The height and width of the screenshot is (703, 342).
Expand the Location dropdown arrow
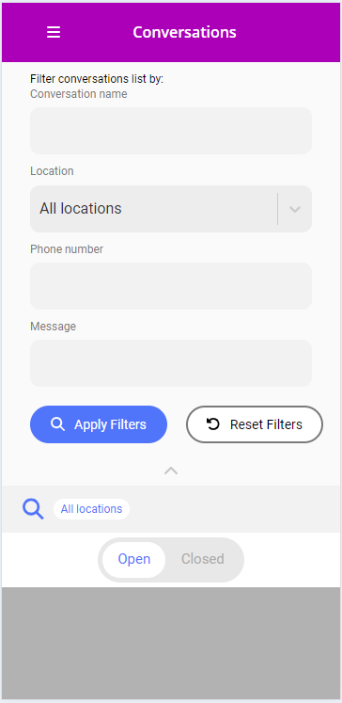coord(294,209)
